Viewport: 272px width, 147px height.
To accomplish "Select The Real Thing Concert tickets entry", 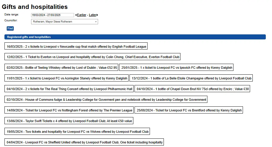I will [x=69, y=89].
